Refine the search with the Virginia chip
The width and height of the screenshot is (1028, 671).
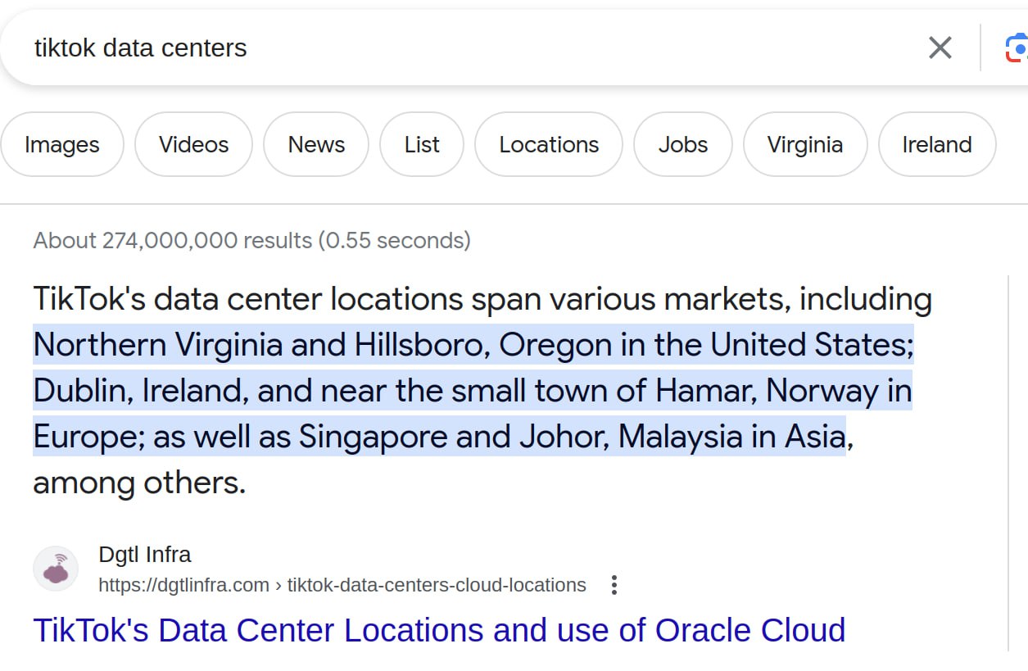tap(805, 144)
